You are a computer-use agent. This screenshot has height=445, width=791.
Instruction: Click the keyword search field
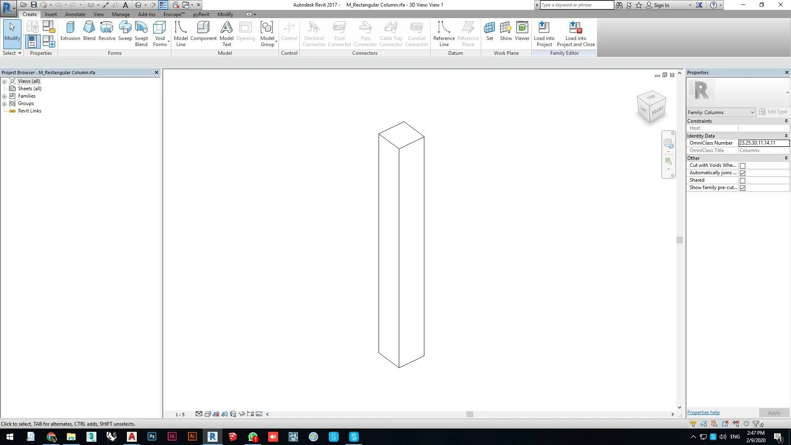click(577, 5)
